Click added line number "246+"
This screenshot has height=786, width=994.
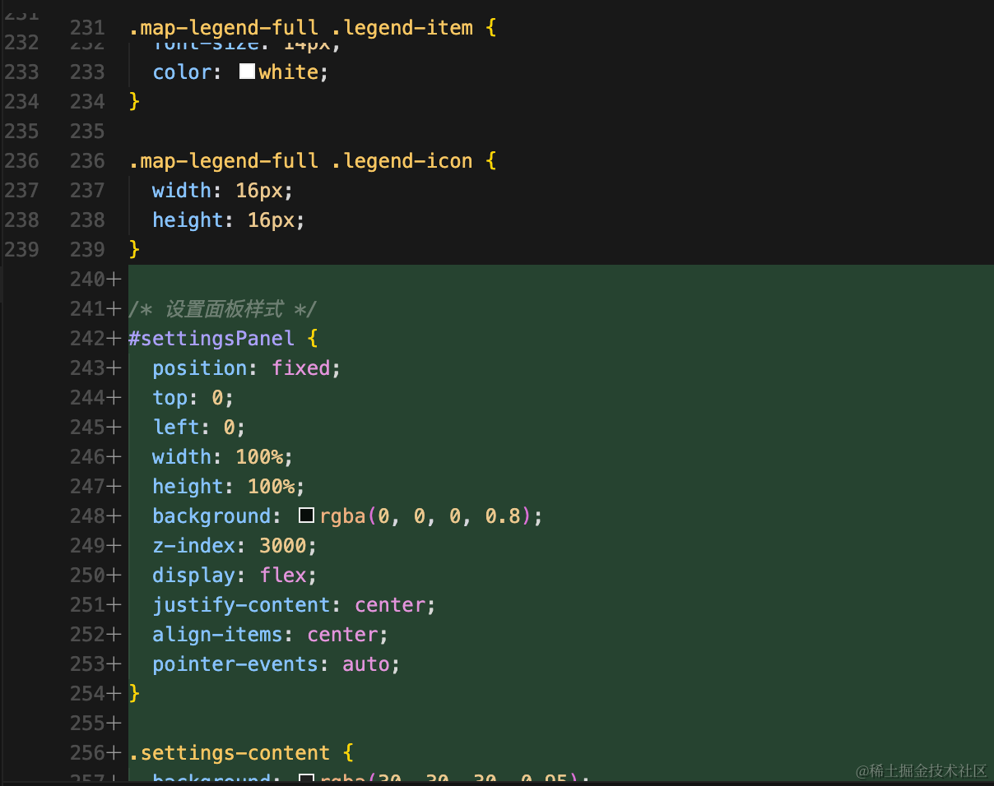(x=95, y=456)
